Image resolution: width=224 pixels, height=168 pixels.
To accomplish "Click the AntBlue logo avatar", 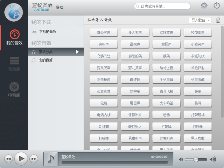I will pyautogui.click(x=13, y=12).
